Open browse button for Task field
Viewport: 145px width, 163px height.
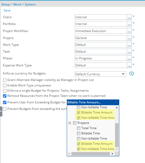tap(129, 52)
